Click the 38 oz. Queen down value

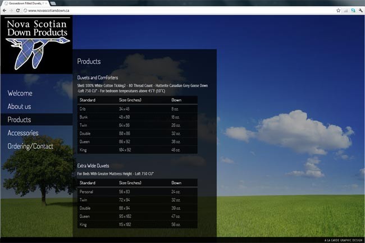176,141
